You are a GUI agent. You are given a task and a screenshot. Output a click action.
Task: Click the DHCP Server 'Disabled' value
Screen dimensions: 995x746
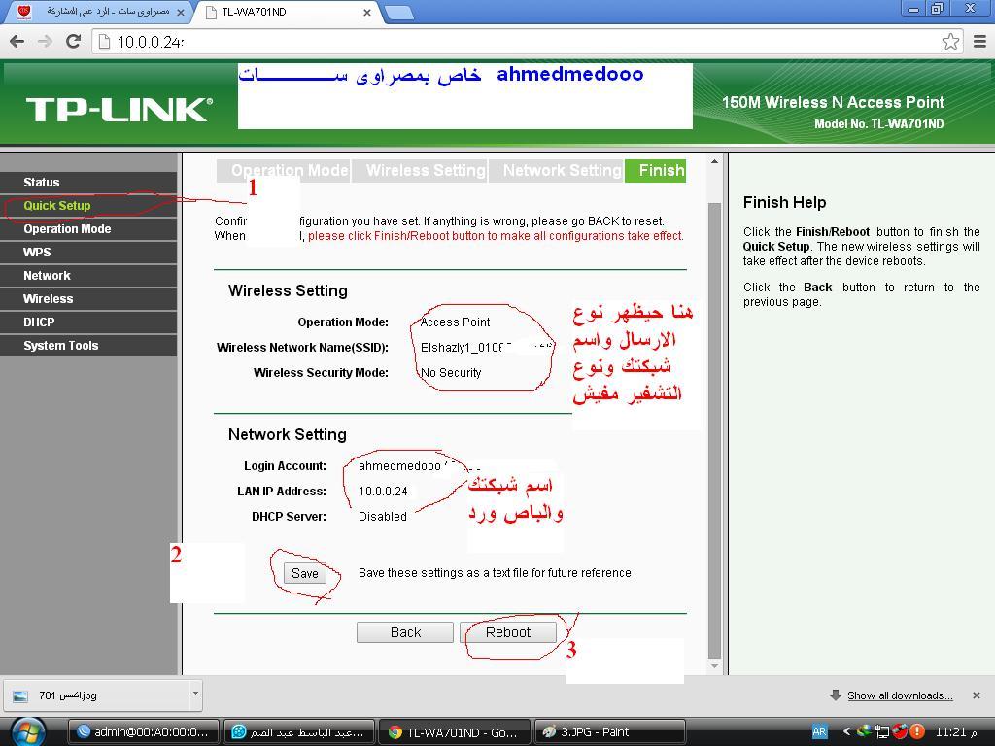[383, 517]
